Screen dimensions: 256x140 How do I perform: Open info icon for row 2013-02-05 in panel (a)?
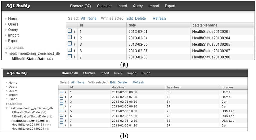(74, 44)
